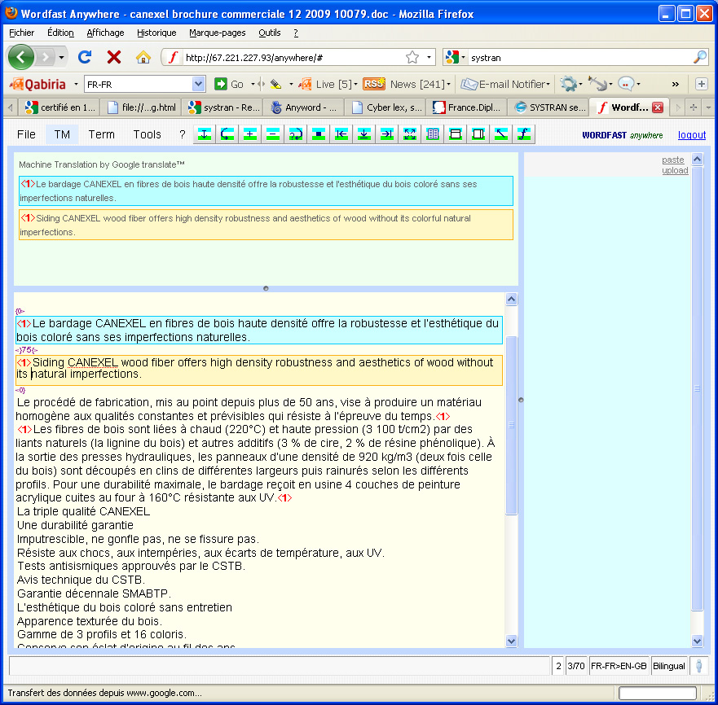Click the editor vertical scrollbar thumb

click(511, 425)
